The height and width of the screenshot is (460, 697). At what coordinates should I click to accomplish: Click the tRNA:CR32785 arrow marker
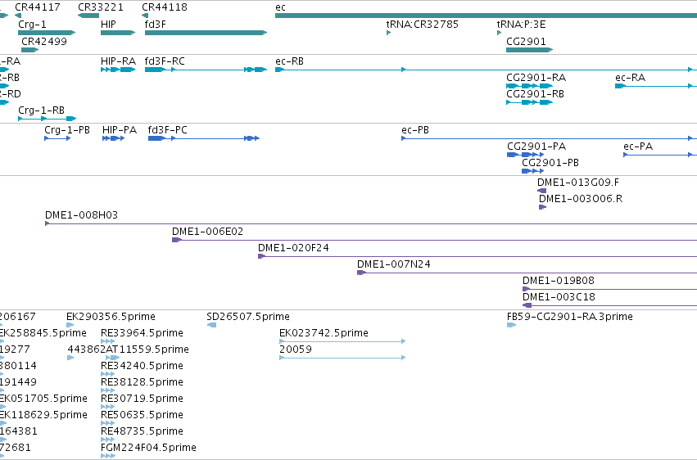tap(388, 33)
